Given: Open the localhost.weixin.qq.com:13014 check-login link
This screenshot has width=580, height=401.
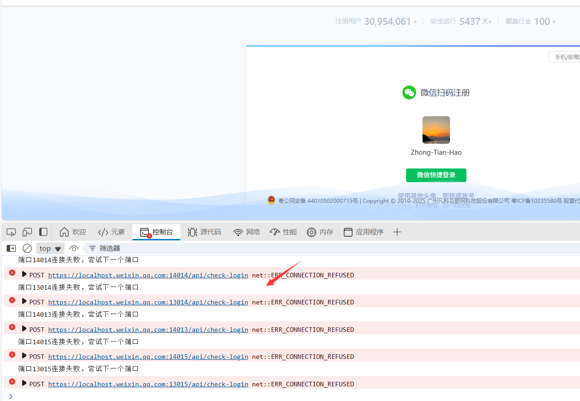Looking at the screenshot, I should point(148,302).
